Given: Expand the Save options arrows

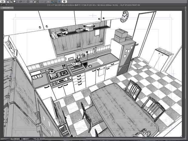Looking at the screenshot, I should (17, 2).
